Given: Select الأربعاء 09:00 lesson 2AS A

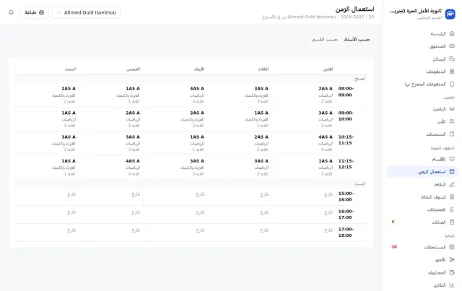Looking at the screenshot, I should coord(192,119).
